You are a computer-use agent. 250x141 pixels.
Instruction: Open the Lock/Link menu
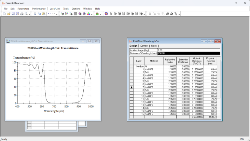[54, 9]
